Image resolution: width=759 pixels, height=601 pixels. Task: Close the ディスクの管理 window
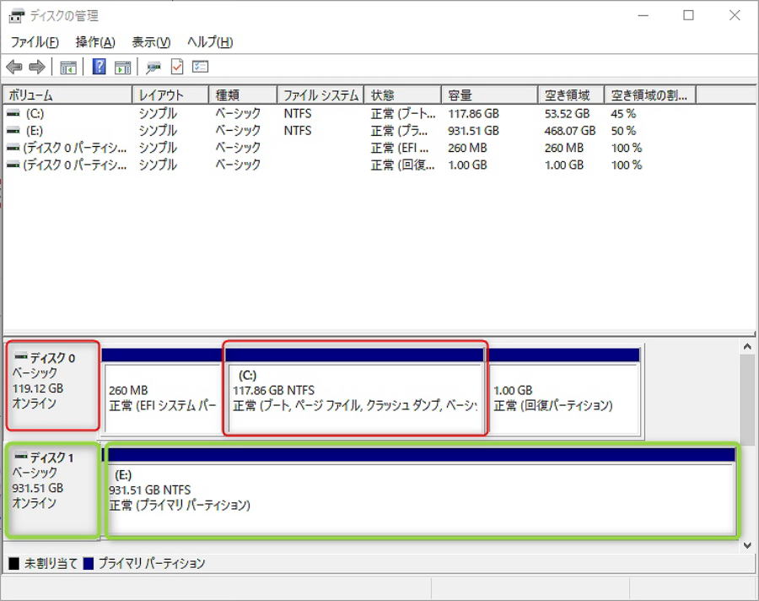pos(735,15)
